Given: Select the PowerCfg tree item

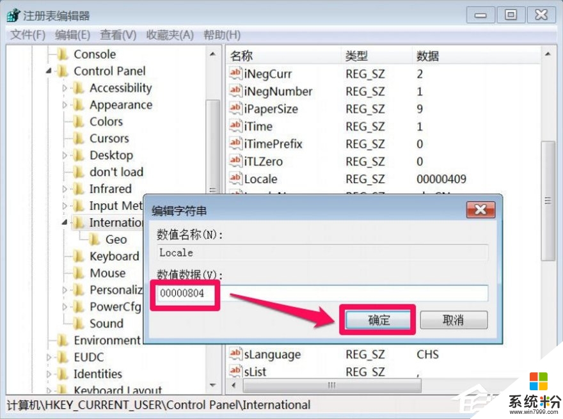Looking at the screenshot, I should (x=115, y=307).
